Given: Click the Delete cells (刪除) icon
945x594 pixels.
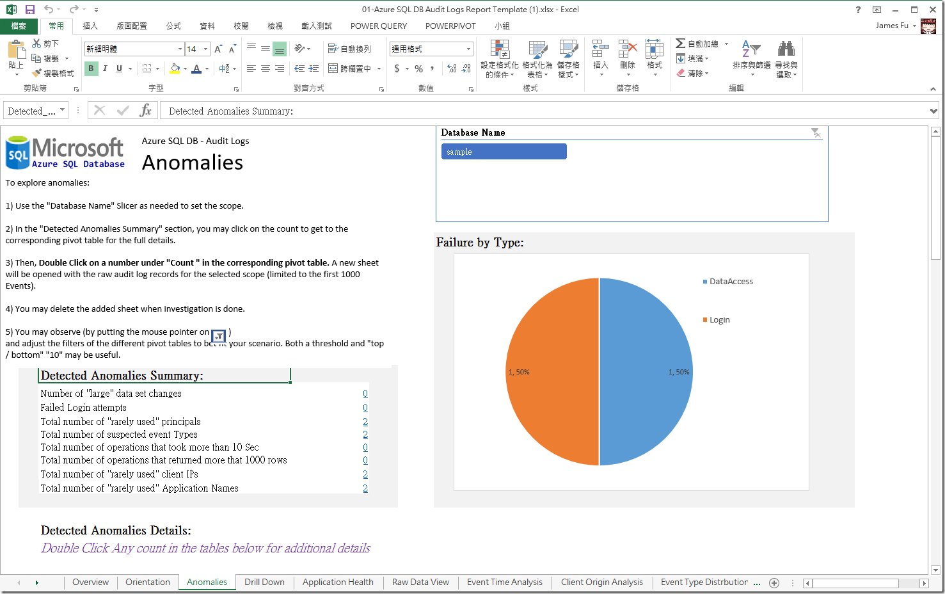Looking at the screenshot, I should tap(628, 50).
